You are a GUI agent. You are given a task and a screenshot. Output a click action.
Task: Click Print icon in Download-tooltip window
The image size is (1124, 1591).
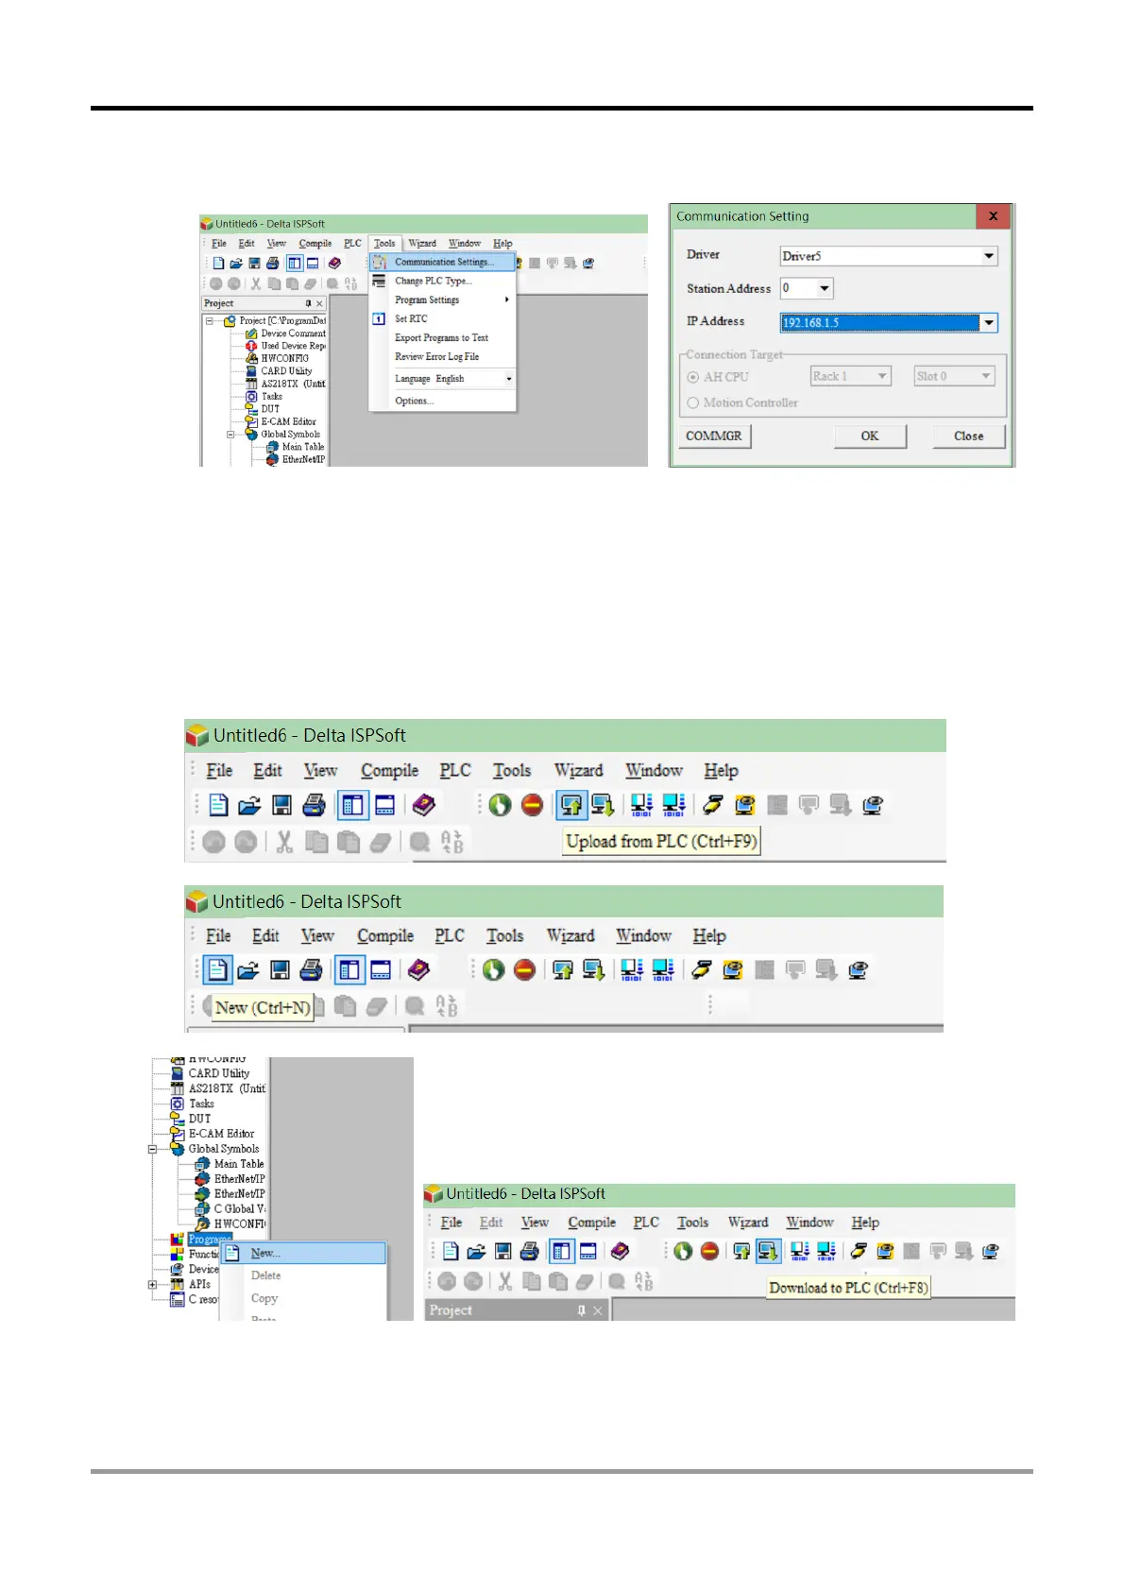point(530,1252)
